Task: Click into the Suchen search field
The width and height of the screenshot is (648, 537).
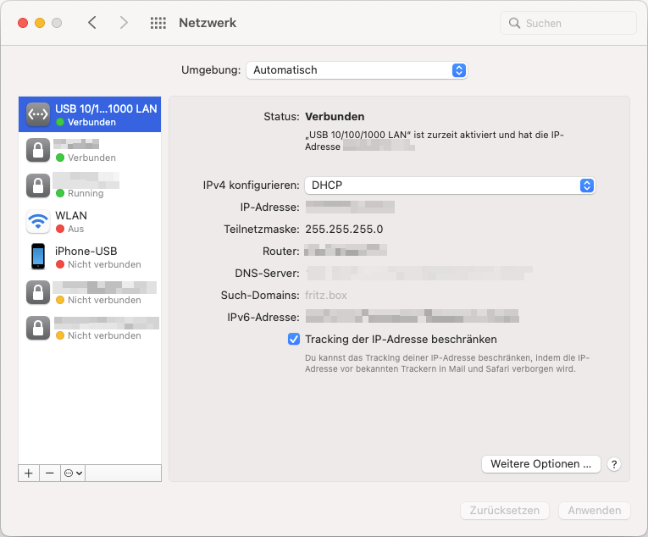Action: [576, 24]
